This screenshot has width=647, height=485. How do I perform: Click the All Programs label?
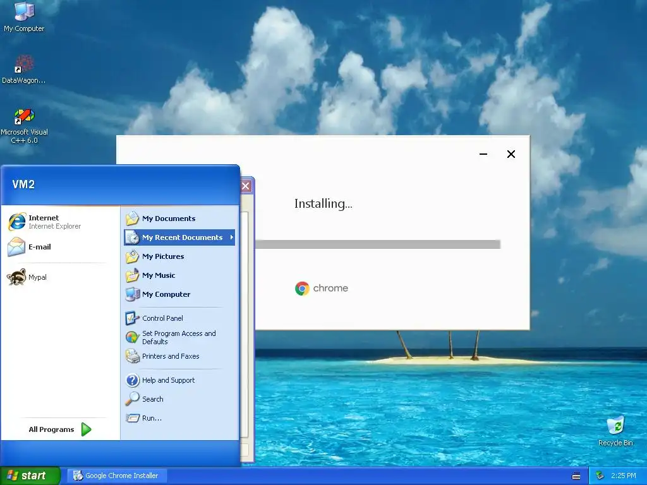click(51, 429)
